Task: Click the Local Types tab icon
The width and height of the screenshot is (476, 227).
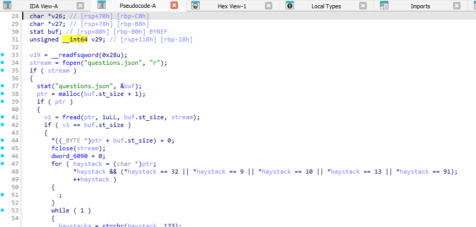Action: (x=289, y=6)
